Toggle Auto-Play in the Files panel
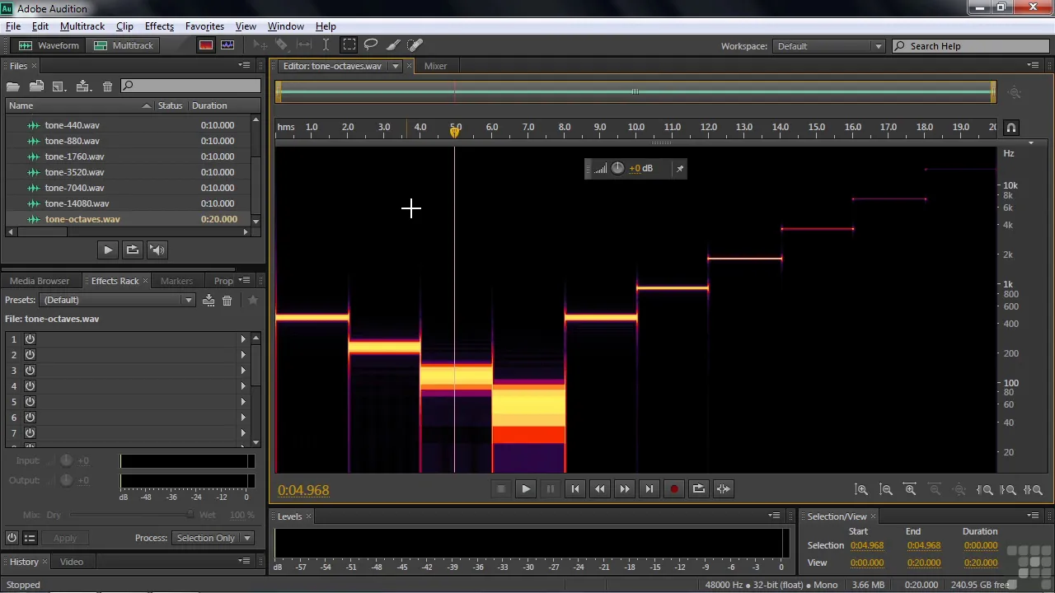This screenshot has height=593, width=1055. 157,250
